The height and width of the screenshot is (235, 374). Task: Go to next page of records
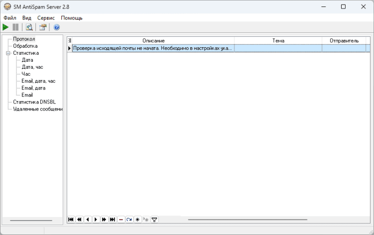(x=104, y=219)
